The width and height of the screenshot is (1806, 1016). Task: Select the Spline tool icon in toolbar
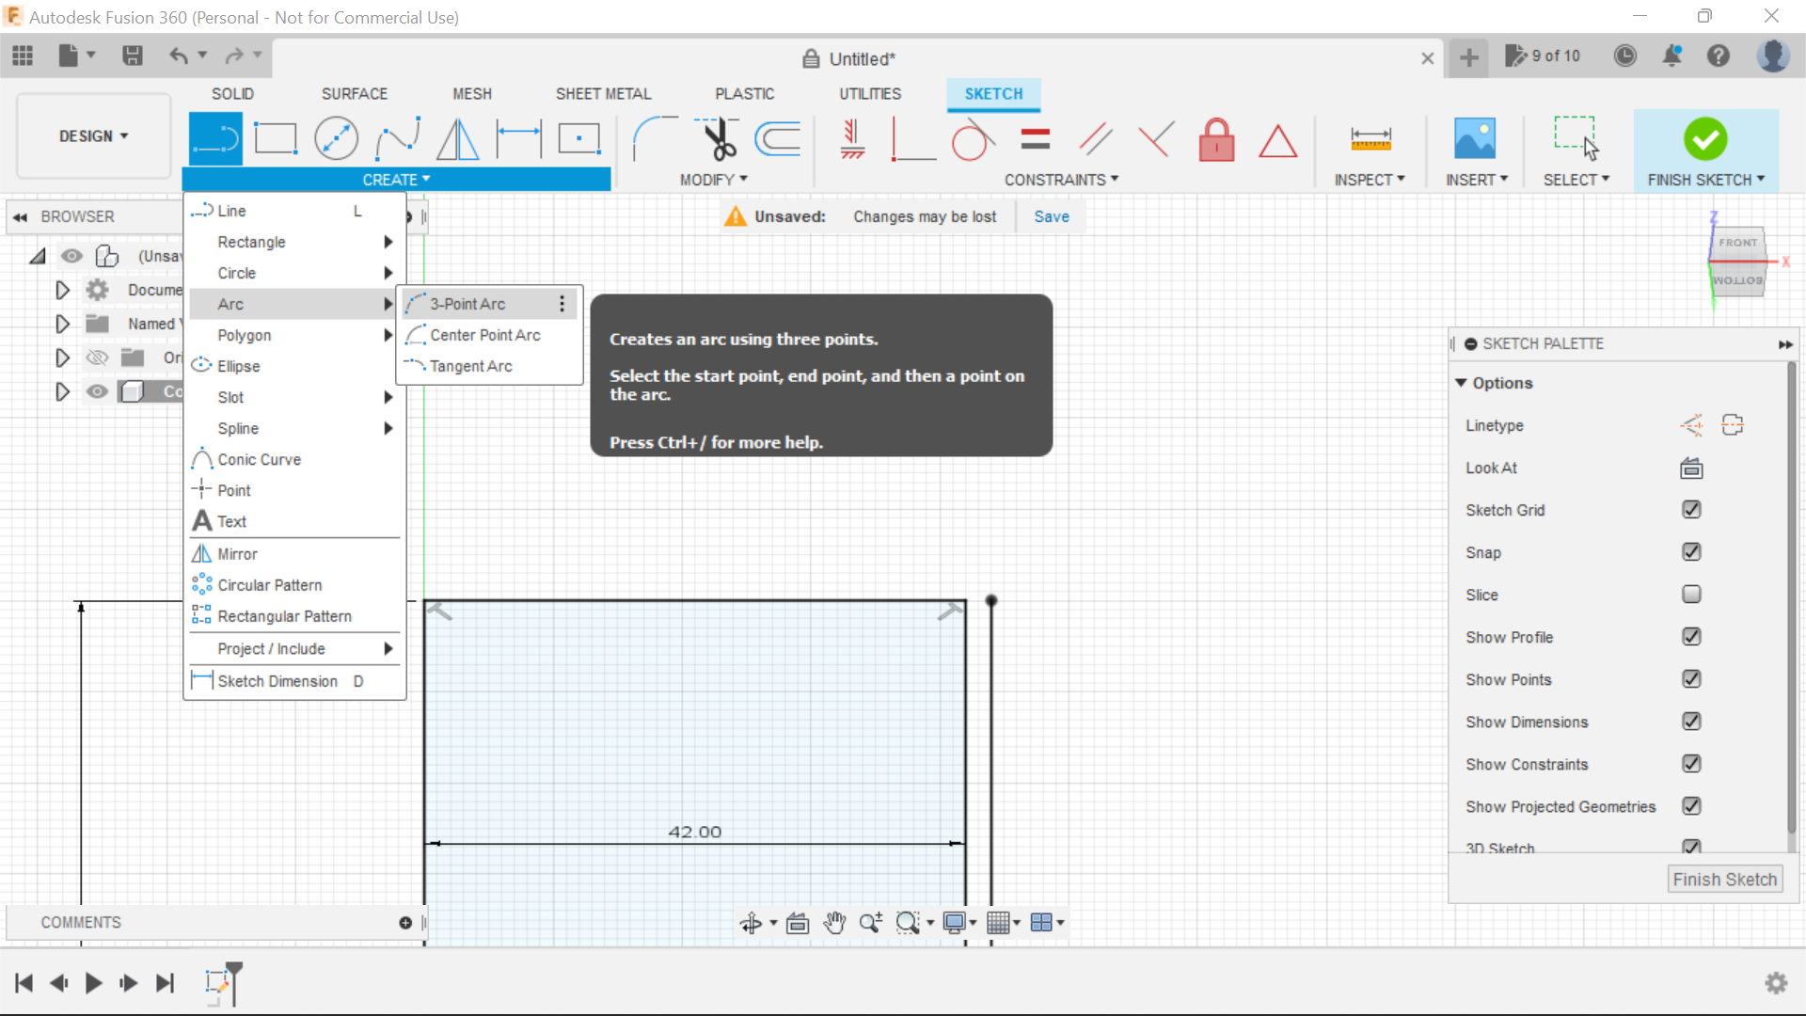(397, 139)
